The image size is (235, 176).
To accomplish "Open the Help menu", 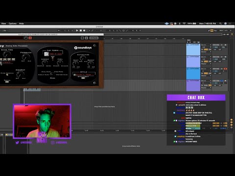I will (22, 23).
